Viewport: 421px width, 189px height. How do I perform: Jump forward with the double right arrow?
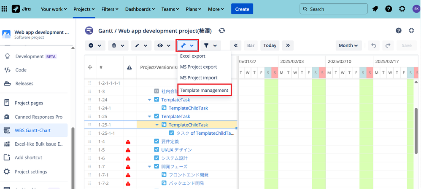click(x=288, y=45)
